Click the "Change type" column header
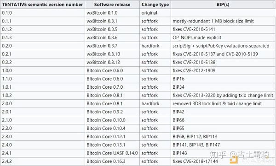276x166 pixels. coord(155,5)
